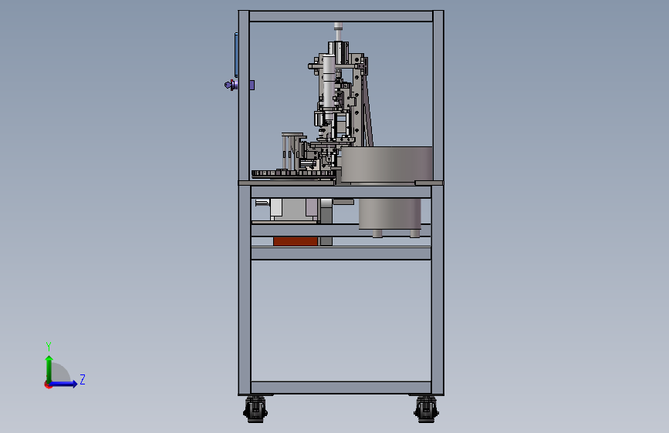The image size is (669, 433).
Task: Select the left caster wheel under the frame
Action: (x=255, y=409)
